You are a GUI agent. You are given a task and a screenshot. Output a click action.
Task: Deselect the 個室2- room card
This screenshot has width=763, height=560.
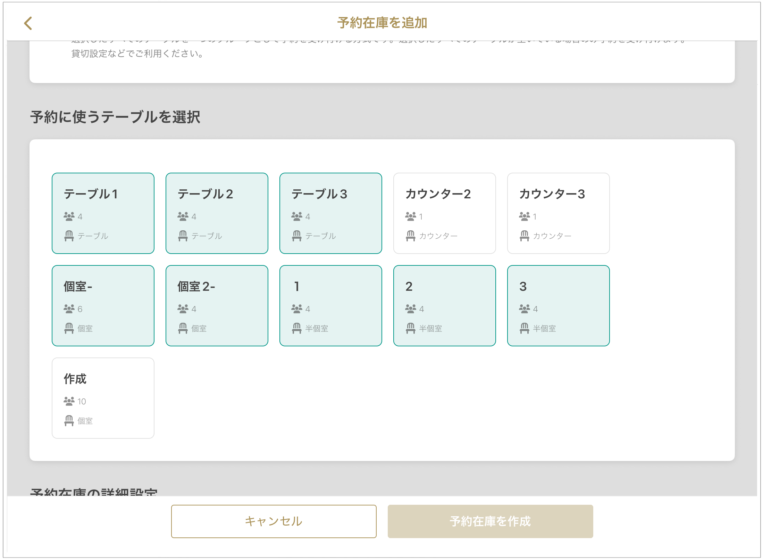(217, 306)
